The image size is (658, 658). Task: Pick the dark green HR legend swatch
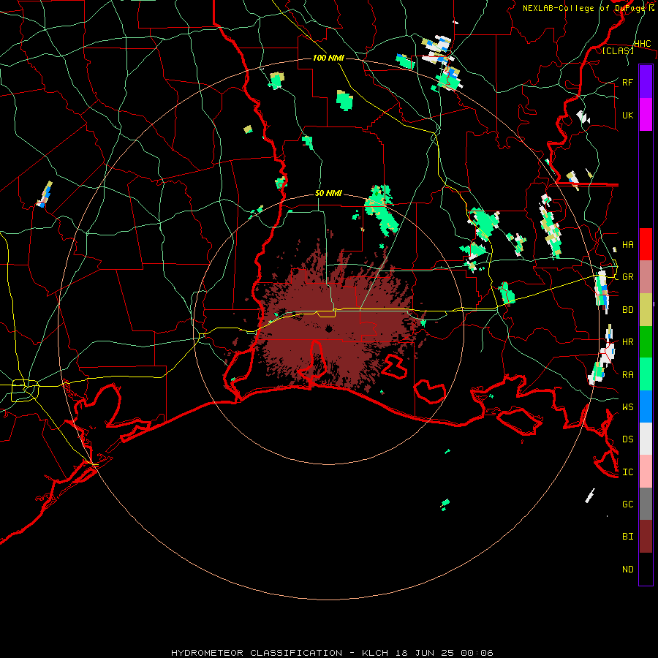click(646, 342)
